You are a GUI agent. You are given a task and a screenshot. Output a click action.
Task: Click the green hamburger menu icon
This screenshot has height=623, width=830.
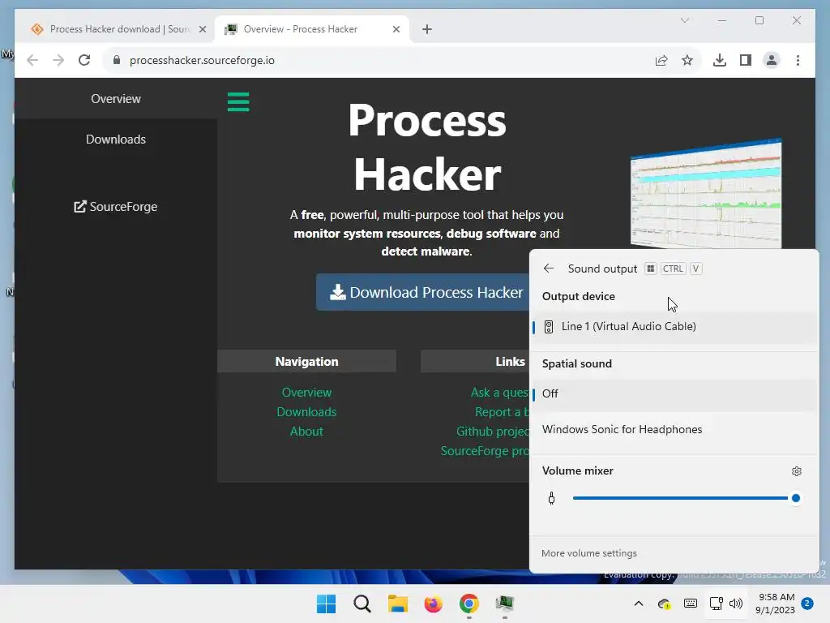[238, 101]
